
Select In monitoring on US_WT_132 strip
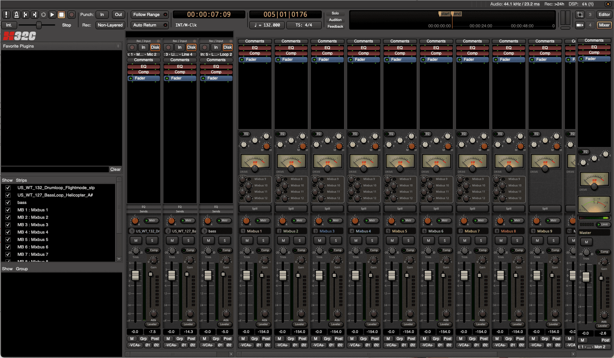point(144,47)
